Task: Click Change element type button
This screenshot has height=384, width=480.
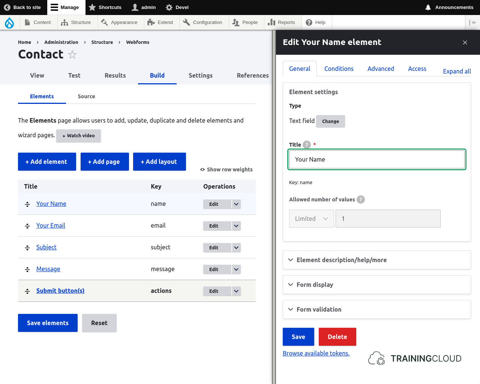Action: tap(330, 121)
